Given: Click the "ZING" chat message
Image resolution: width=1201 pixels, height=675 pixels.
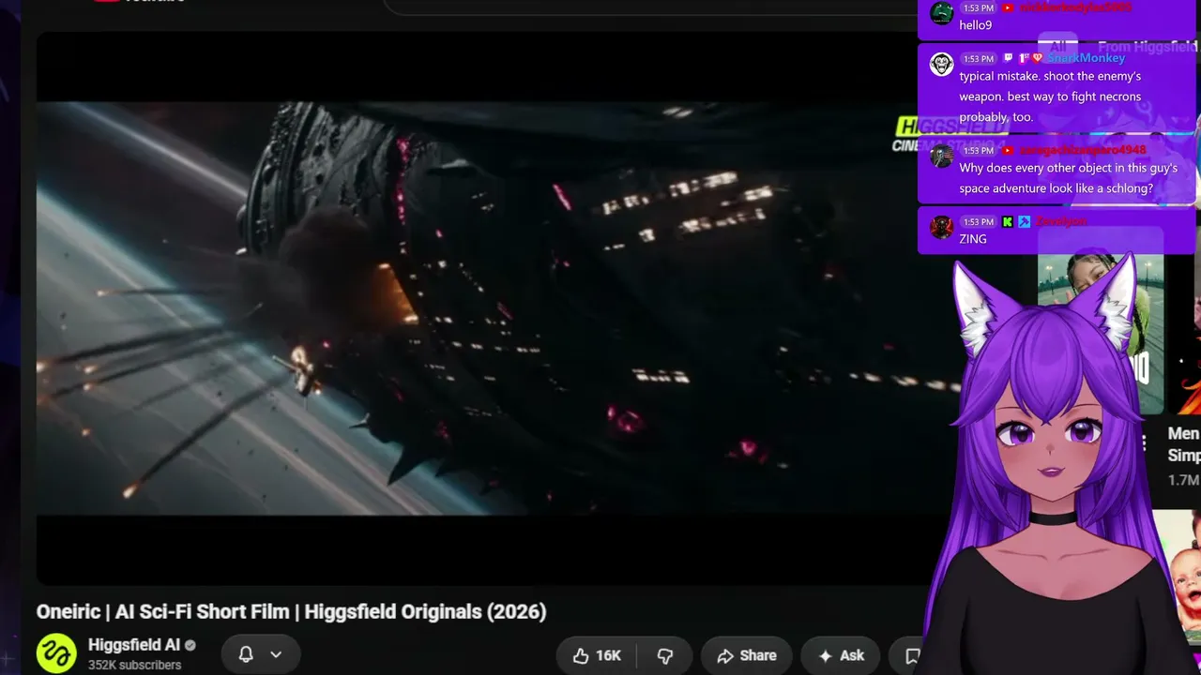Looking at the screenshot, I should point(973,239).
